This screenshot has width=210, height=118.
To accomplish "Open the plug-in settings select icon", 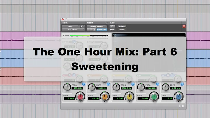I will (94, 29).
